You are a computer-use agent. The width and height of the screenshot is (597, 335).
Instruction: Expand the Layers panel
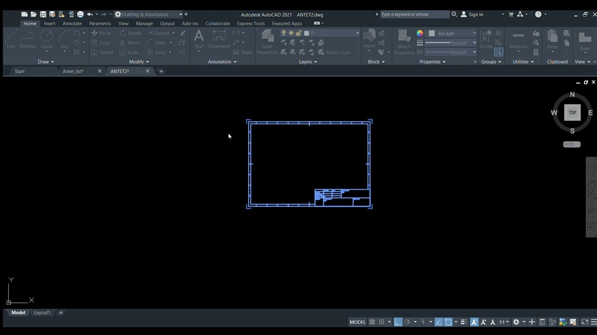pos(308,62)
